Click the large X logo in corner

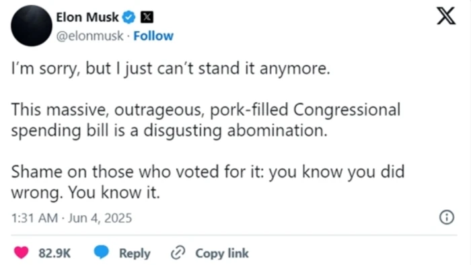(446, 16)
